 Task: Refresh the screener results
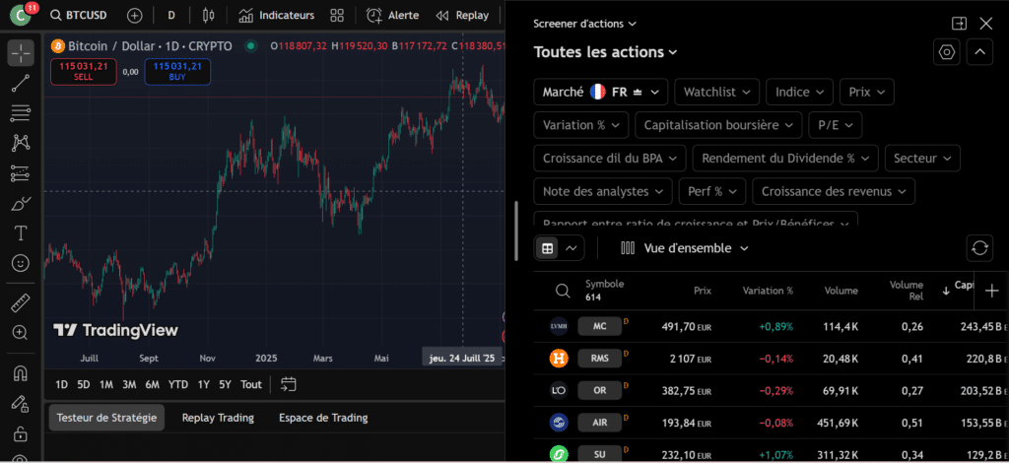pos(979,248)
